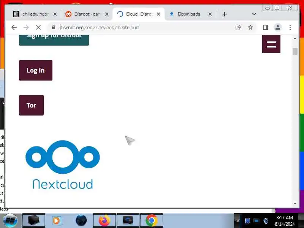Image resolution: width=304 pixels, height=228 pixels.
Task: Open the dark globe taskbar app
Action: coord(81,220)
